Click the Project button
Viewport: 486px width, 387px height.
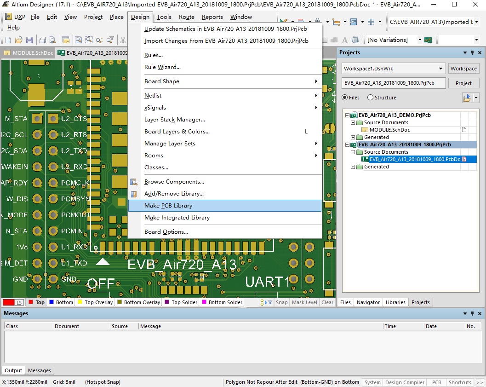pos(463,83)
